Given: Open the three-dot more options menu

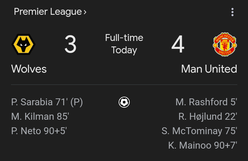Looking at the screenshot, I should click(x=232, y=12).
